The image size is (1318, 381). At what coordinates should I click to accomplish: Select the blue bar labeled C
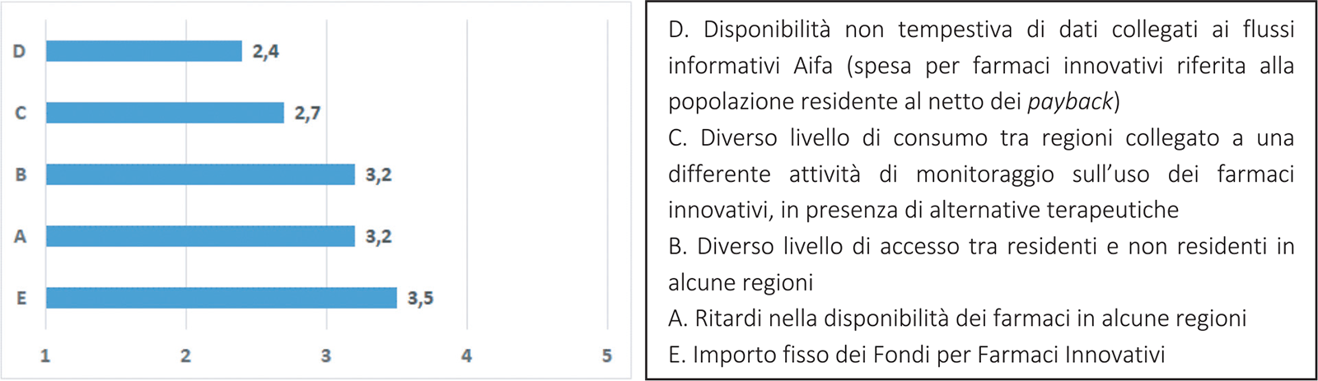pos(165,113)
